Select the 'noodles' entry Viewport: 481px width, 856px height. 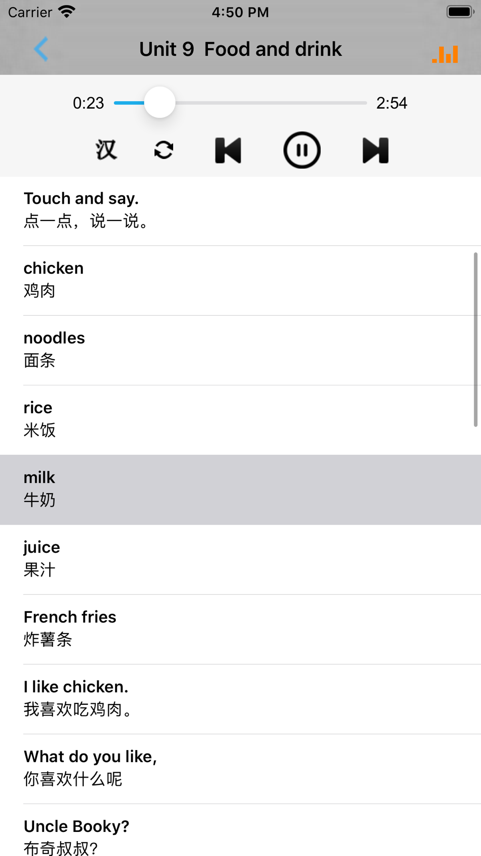click(x=240, y=350)
